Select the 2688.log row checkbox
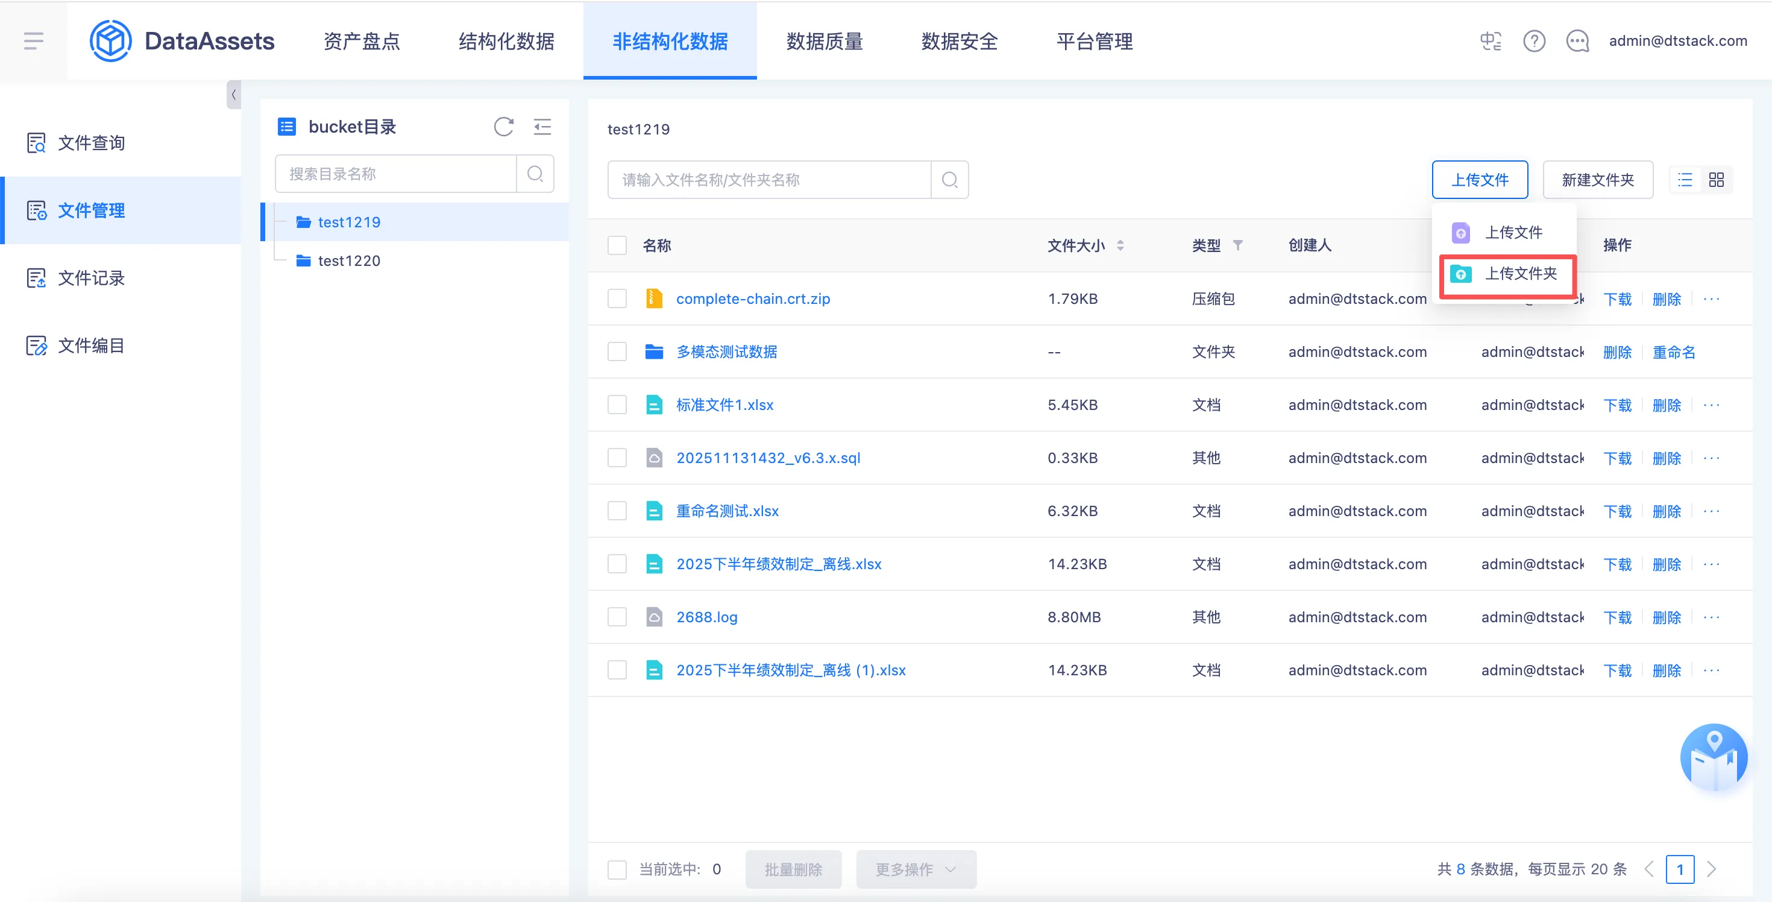Screen dimensions: 1772x902 (x=617, y=617)
